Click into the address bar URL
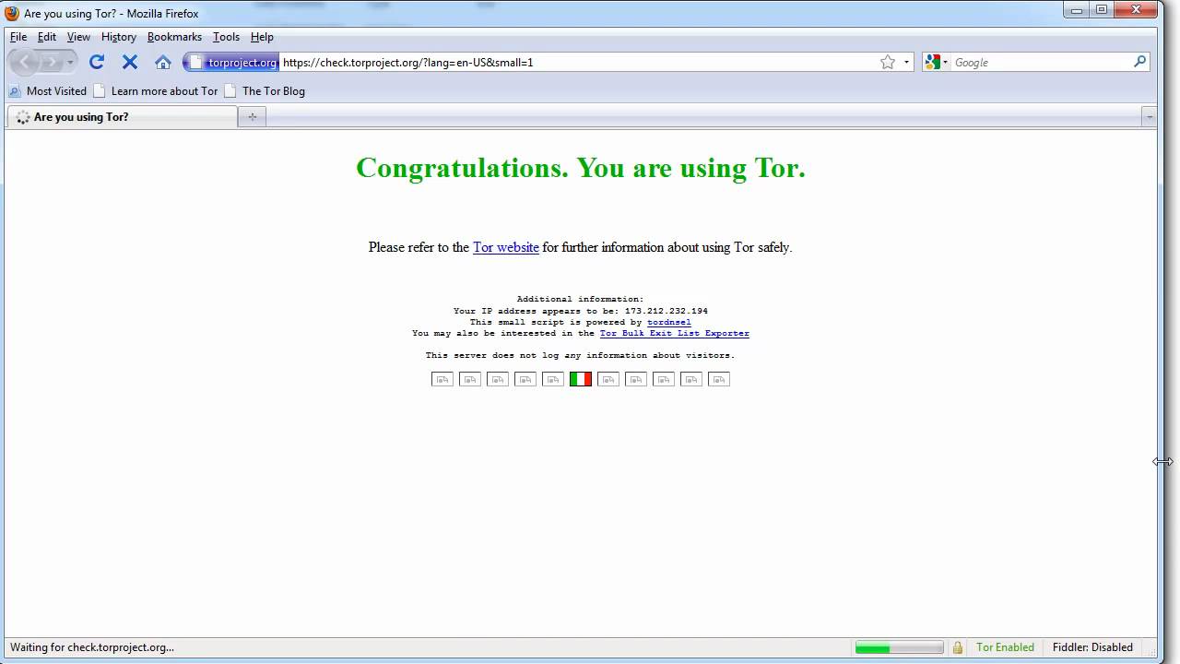Screen dimensions: 1180x664 pyautogui.click(x=579, y=62)
